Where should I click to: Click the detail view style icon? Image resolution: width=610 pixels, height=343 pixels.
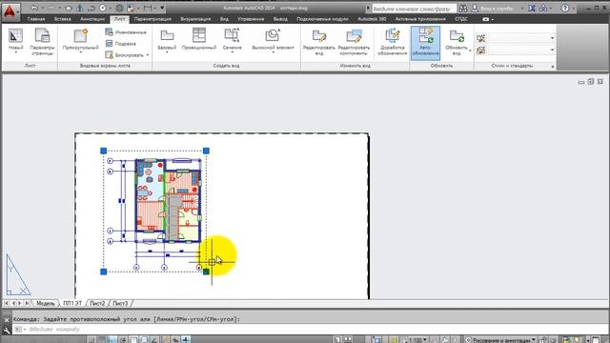tap(480, 50)
